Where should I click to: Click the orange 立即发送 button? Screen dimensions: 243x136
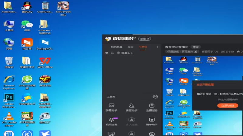228,105
